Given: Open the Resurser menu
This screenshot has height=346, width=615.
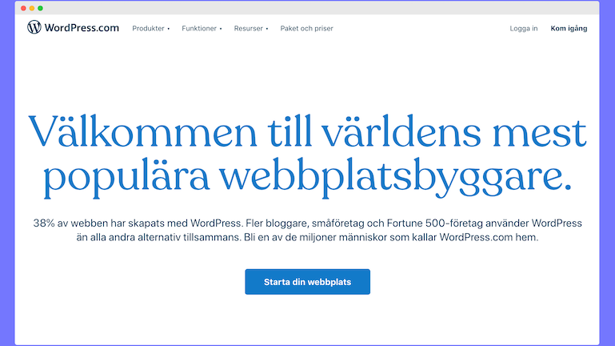Looking at the screenshot, I should pos(249,29).
